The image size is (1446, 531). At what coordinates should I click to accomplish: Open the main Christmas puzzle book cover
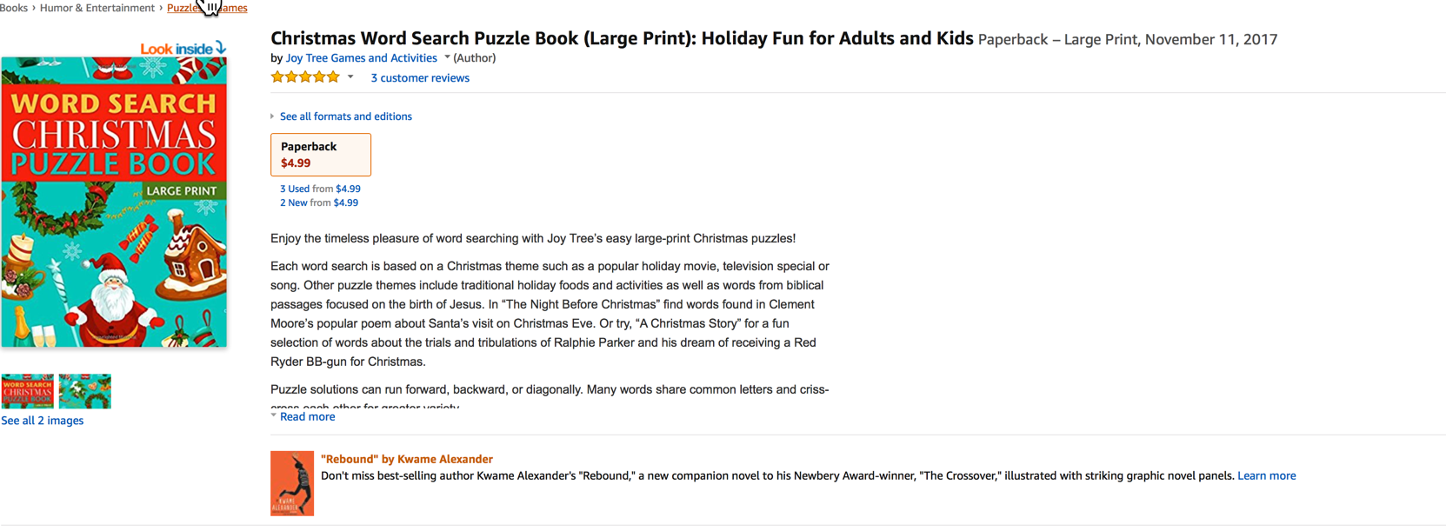(114, 202)
